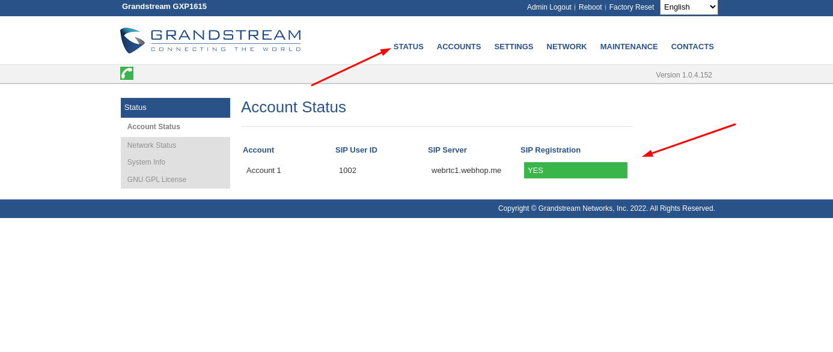Click the webrtc1.webhop.me server value
The image size is (833, 352).
coord(466,170)
